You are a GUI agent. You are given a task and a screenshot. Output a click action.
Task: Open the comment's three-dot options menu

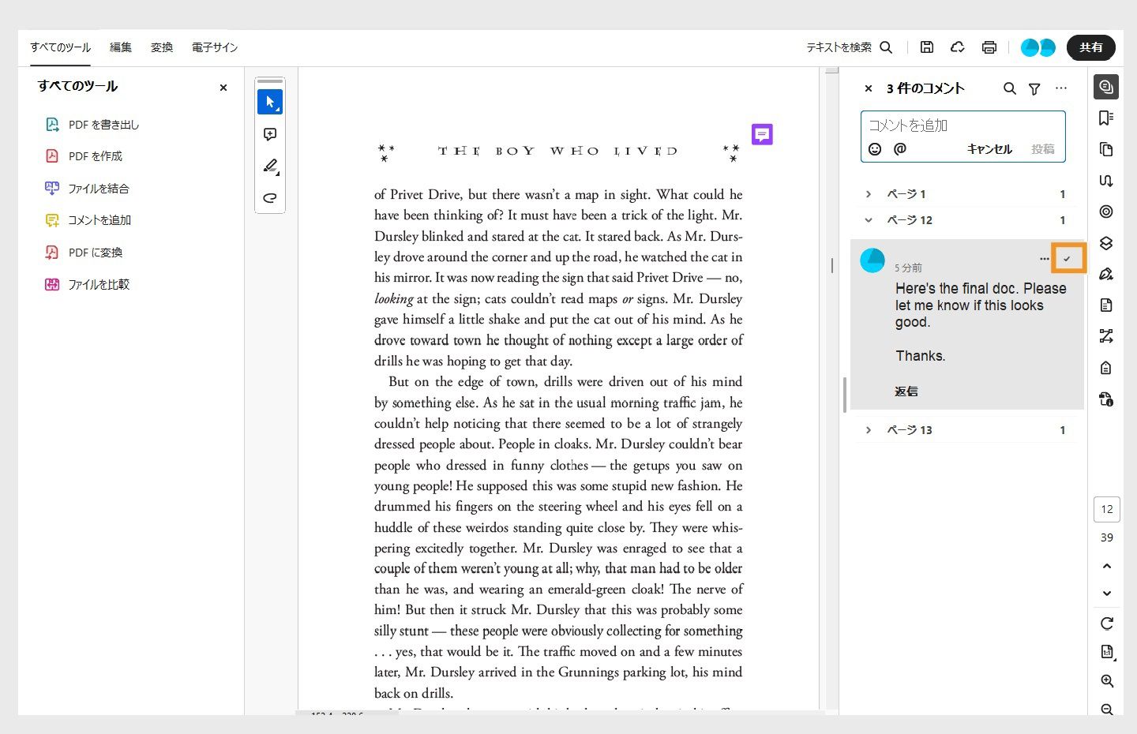pos(1045,259)
